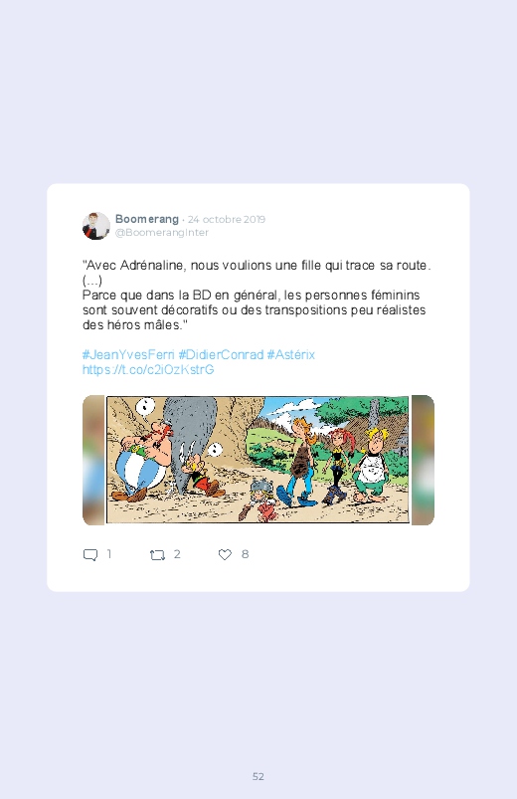Click the retweet count 2
517x799 pixels.
177,554
